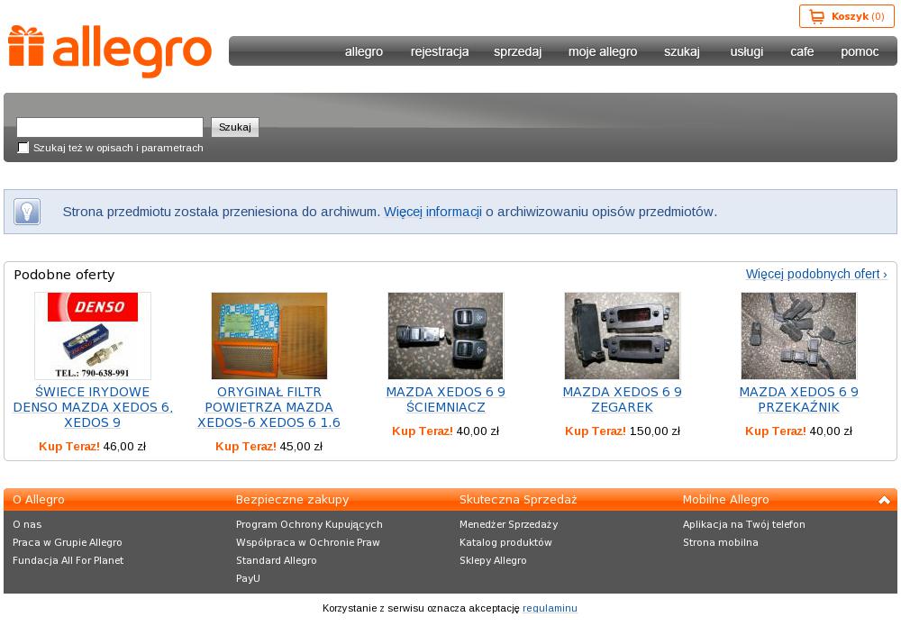The width and height of the screenshot is (901, 626).
Task: Open Współpraca w Ochronie Praw link
Action: pos(308,542)
